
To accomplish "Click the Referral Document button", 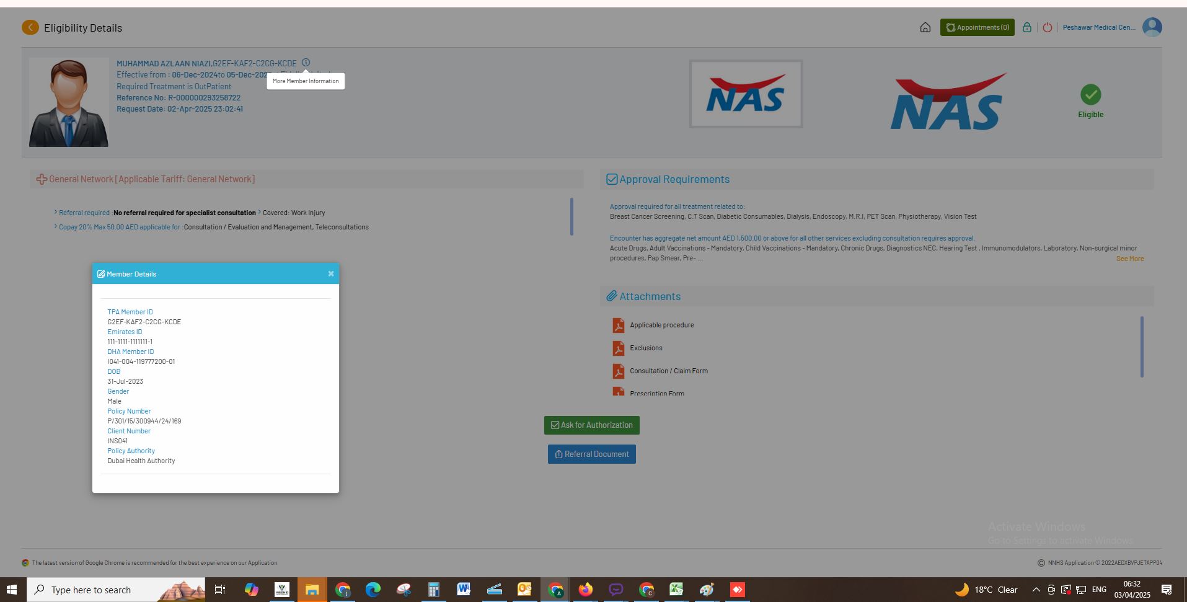I will 592,454.
